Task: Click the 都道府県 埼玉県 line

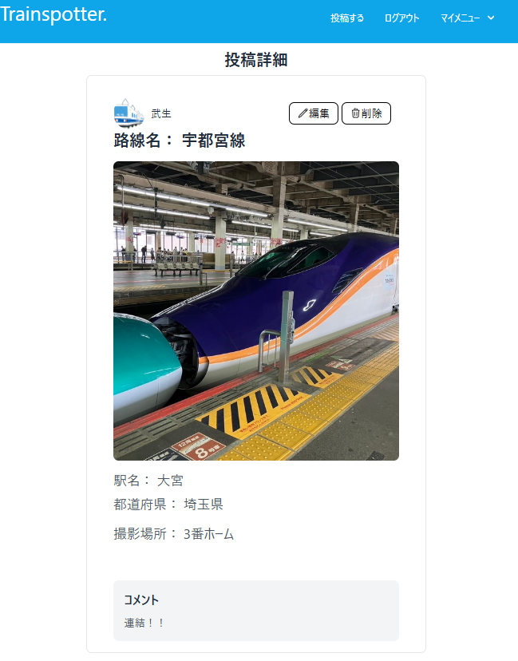Action: 168,504
